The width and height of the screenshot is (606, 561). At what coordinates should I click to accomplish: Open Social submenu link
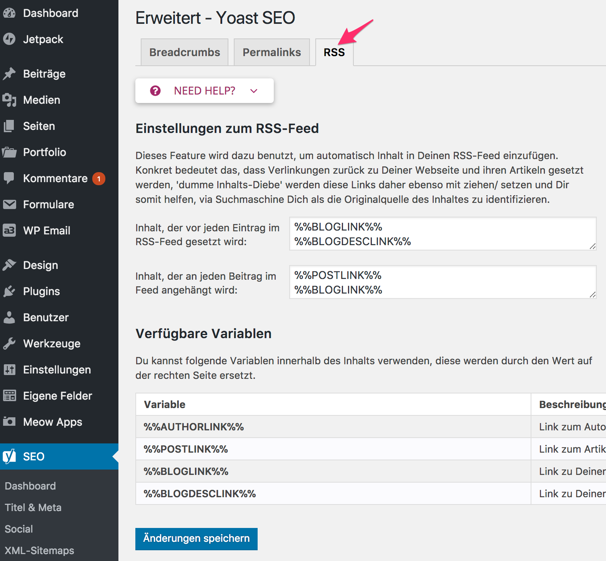[x=19, y=529]
